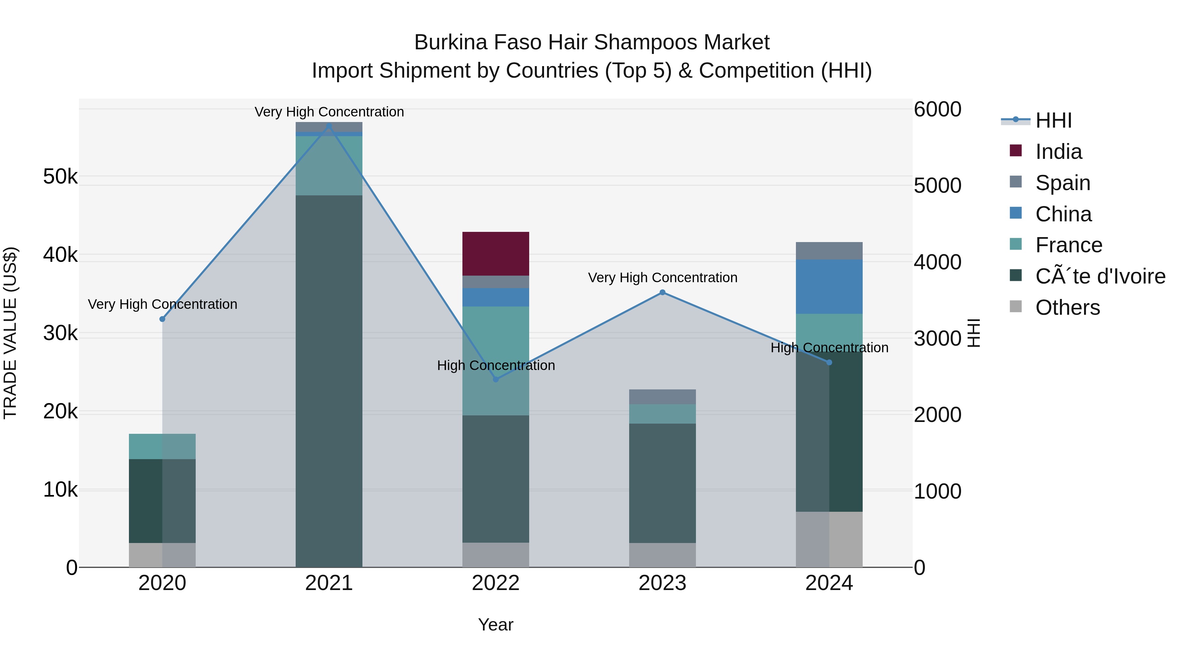Click the 'High Concentration' label for 2024
This screenshot has width=1184, height=666.
pyautogui.click(x=830, y=348)
